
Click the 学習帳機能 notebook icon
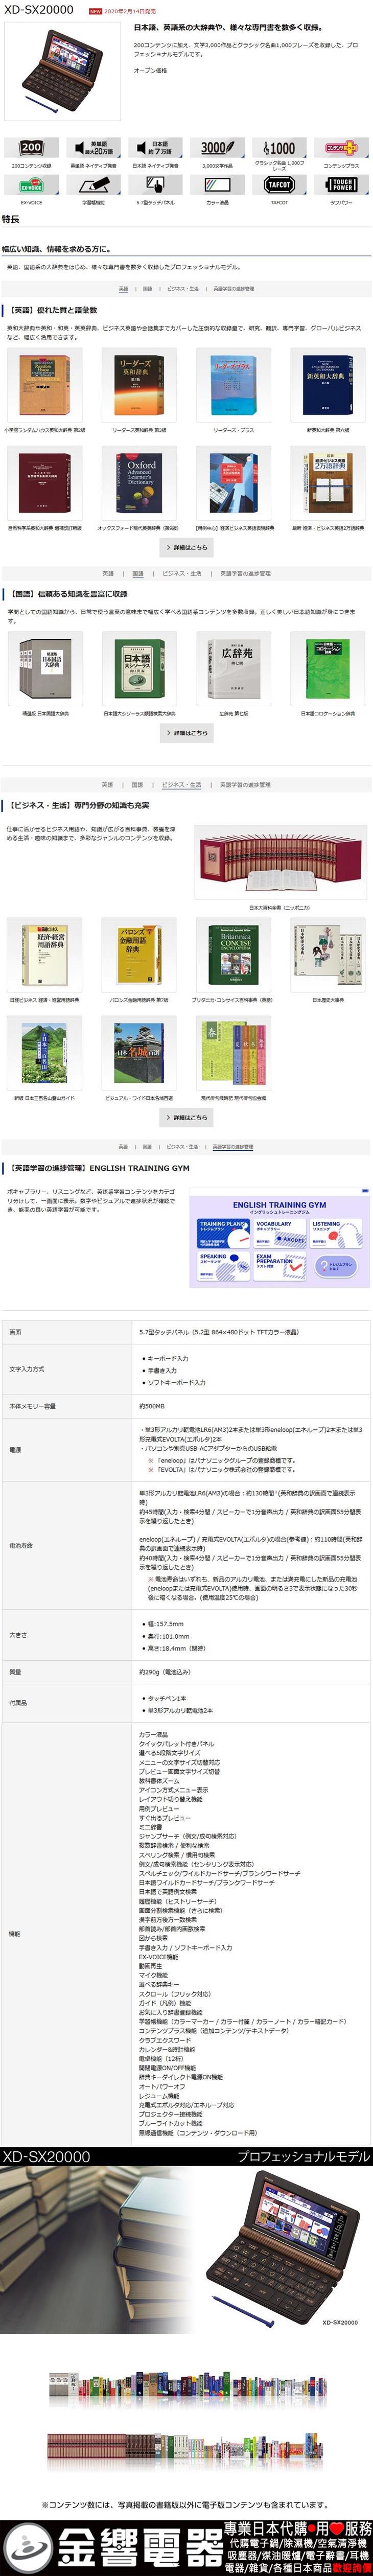pos(93,185)
